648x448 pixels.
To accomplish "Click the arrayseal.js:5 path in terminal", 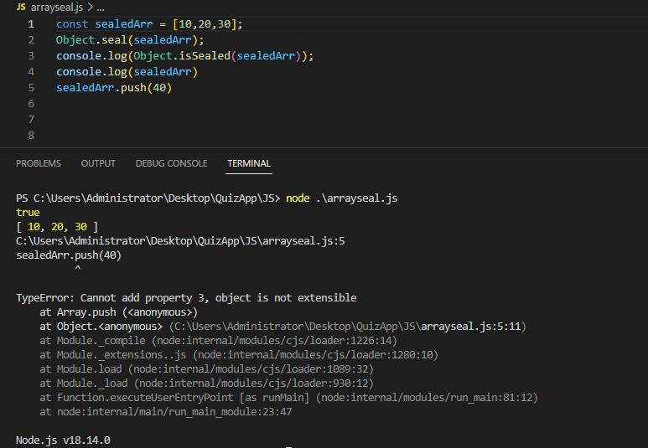I will point(180,241).
